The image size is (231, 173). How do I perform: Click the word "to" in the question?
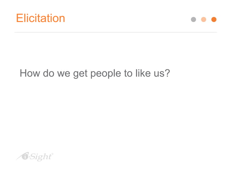coord(128,73)
